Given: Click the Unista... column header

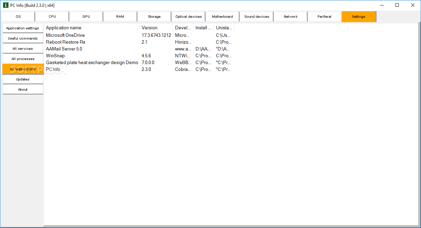Looking at the screenshot, I should click(224, 28).
